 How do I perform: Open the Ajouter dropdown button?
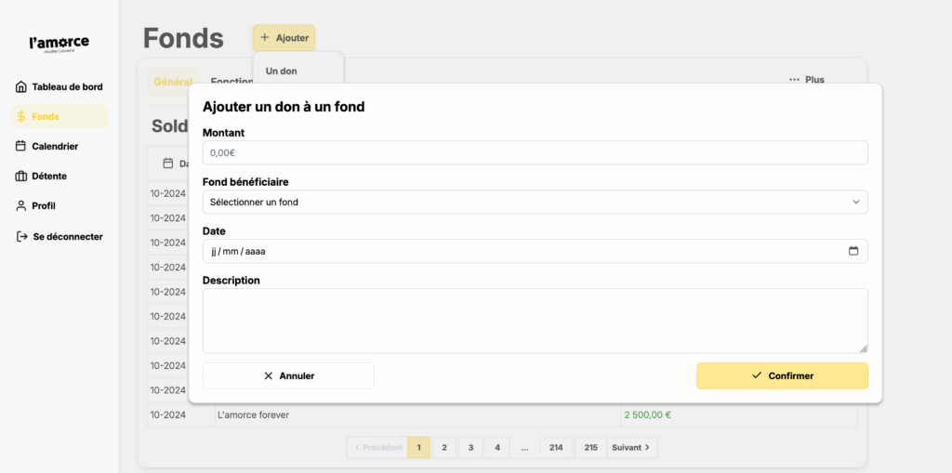pos(284,38)
